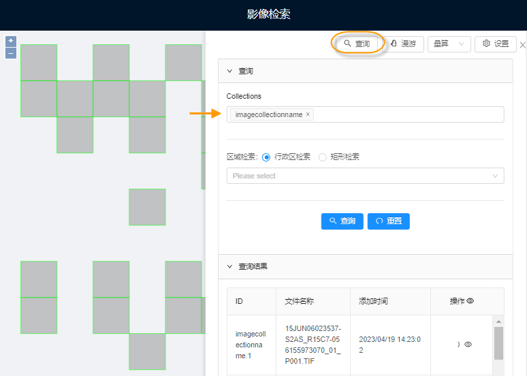Open 设置 gear settings
This screenshot has width=527, height=376.
pyautogui.click(x=495, y=44)
